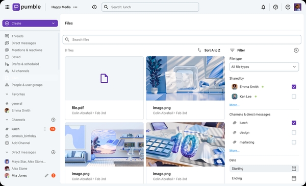This screenshot has height=186, width=306.
Task: Open Direct messages in the sidebar
Action: point(23,43)
